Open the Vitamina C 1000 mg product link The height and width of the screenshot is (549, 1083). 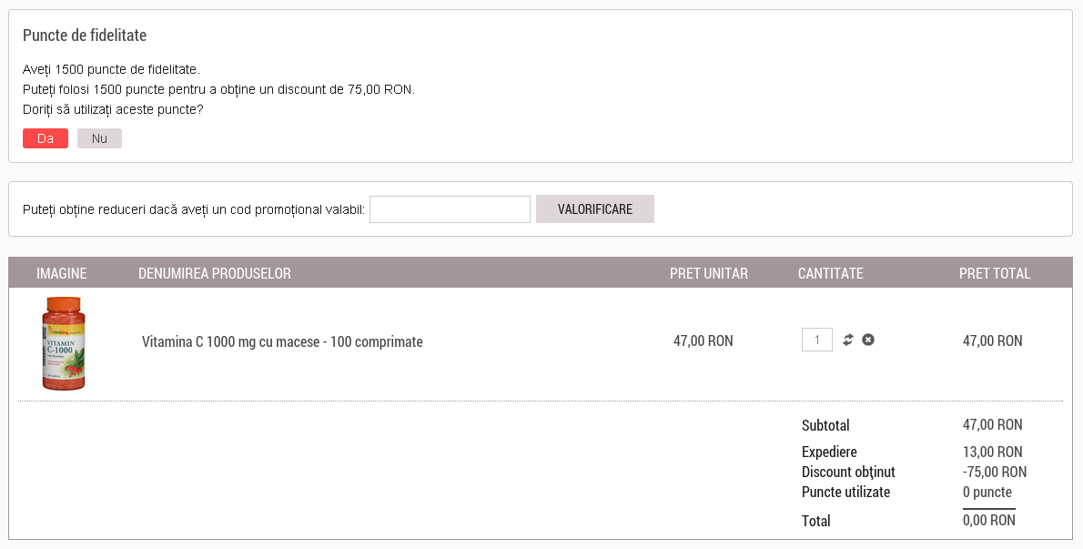click(282, 342)
